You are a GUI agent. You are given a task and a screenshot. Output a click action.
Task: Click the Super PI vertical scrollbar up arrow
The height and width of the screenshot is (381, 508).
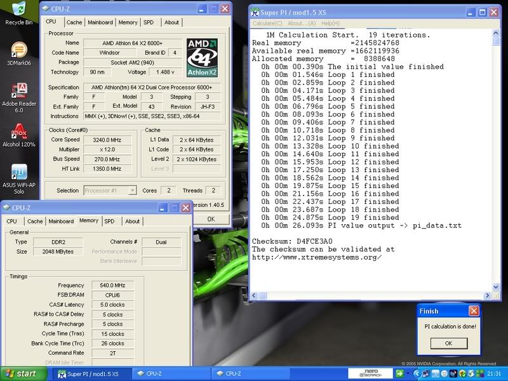pos(496,33)
